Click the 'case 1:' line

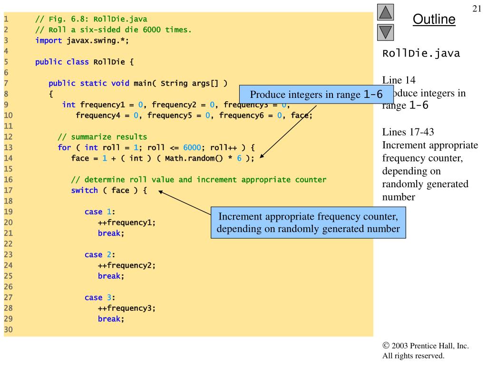pos(100,212)
